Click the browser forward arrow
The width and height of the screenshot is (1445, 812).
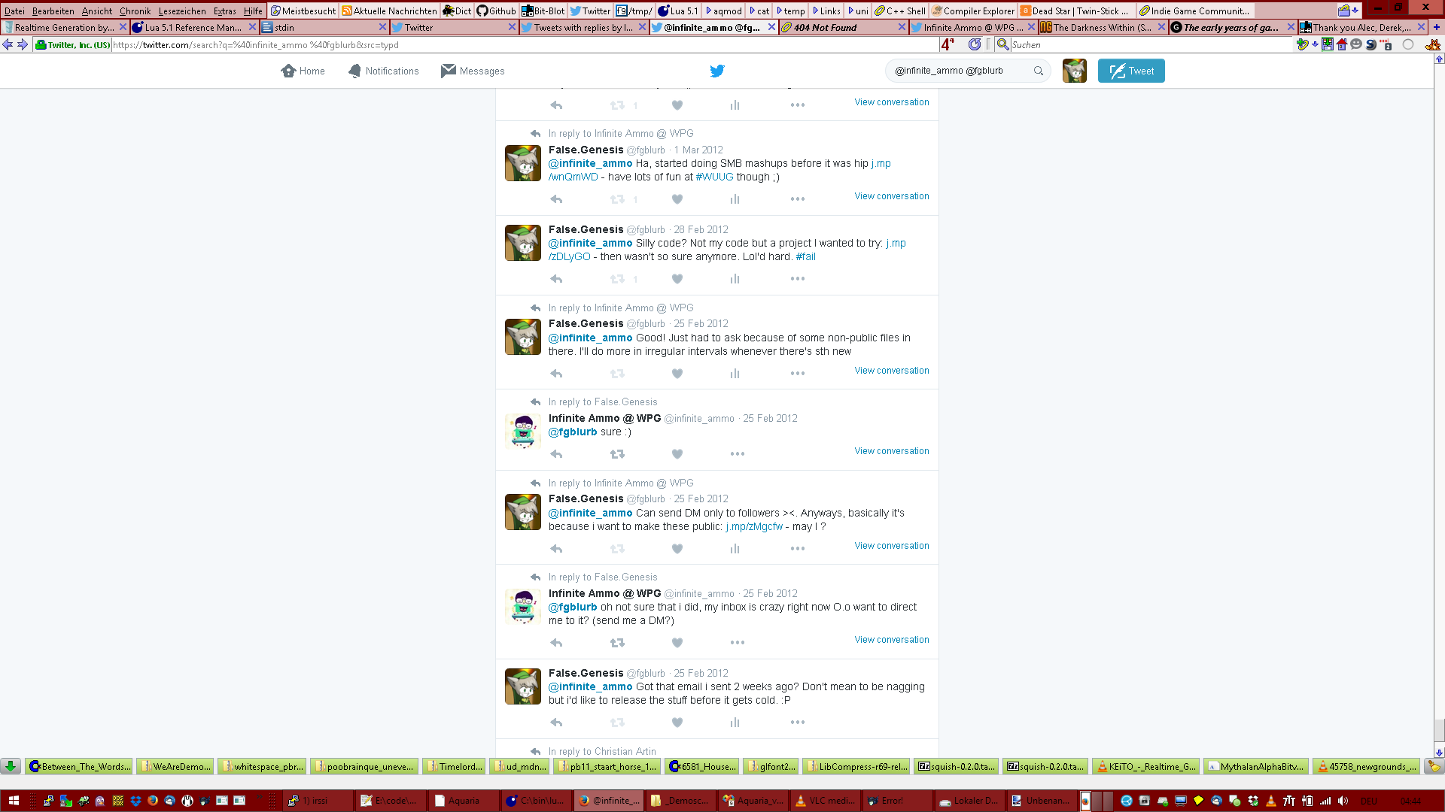23,44
